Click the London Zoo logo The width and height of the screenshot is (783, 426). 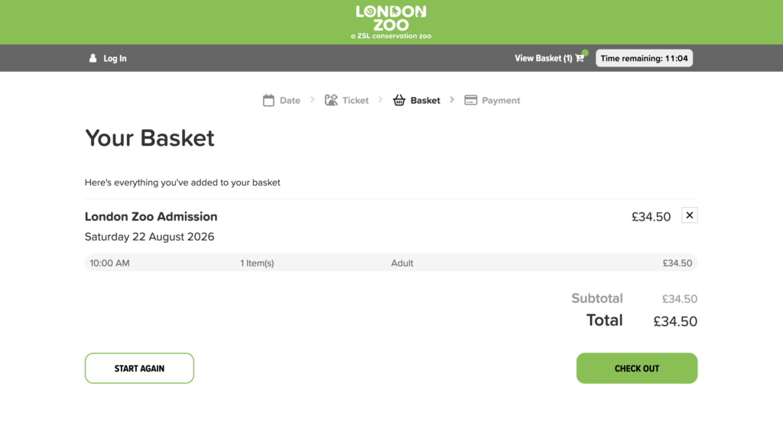click(391, 22)
